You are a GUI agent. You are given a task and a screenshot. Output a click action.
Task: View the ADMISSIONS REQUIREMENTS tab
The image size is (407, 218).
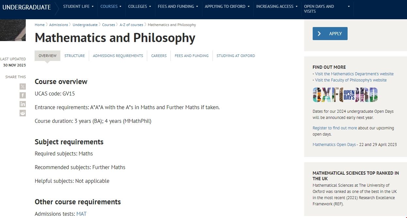(118, 56)
